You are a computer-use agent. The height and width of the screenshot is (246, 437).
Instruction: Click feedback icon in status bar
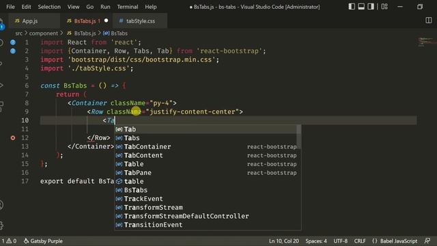(427, 241)
